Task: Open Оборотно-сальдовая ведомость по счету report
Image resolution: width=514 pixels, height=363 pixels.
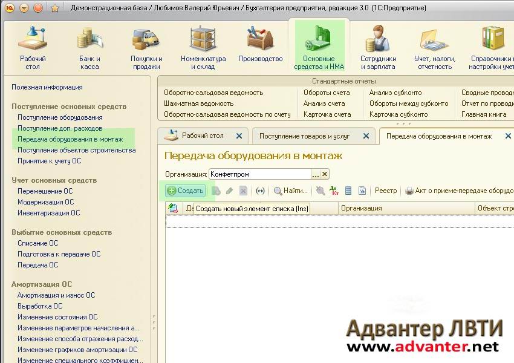Action: (227, 114)
